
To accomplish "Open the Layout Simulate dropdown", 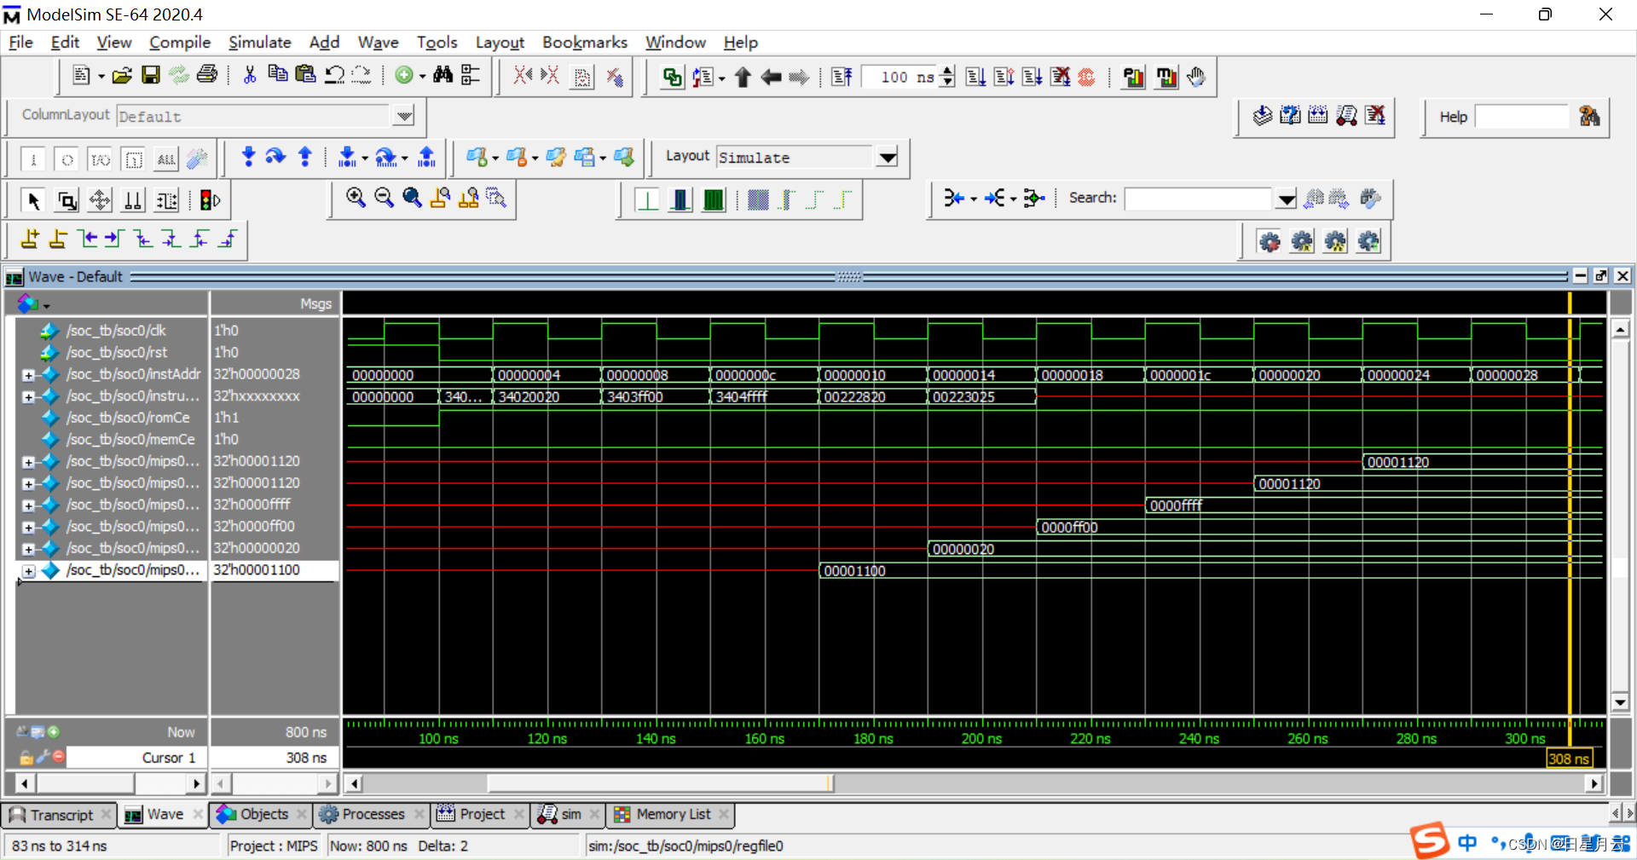I will (888, 158).
